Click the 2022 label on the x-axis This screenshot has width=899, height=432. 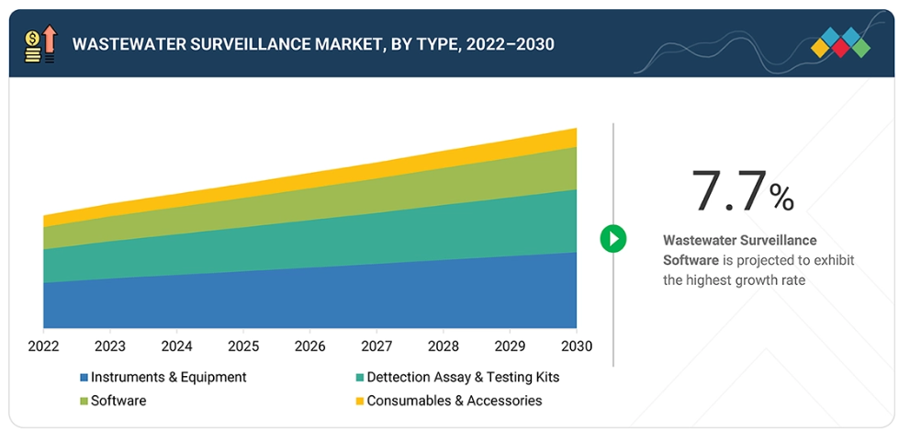click(43, 347)
